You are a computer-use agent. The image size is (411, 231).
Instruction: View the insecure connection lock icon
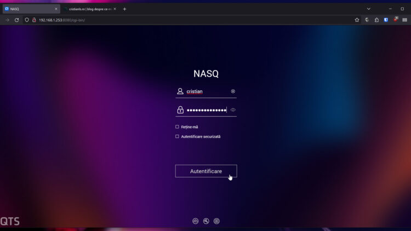pyautogui.click(x=34, y=20)
